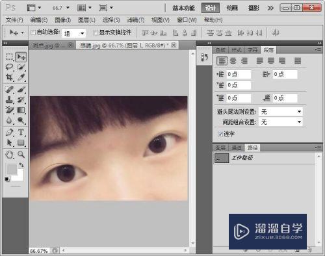
Task: Select the Crop tool
Action: tap(9, 77)
